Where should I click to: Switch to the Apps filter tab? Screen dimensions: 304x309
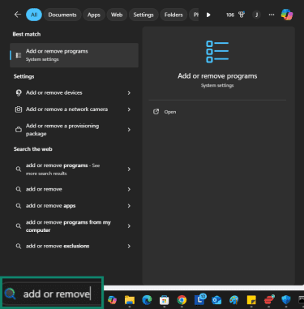click(94, 15)
